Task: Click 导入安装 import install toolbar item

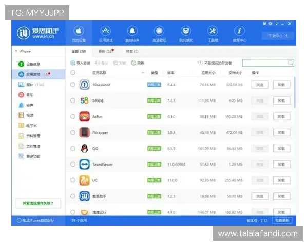Action: pyautogui.click(x=81, y=63)
